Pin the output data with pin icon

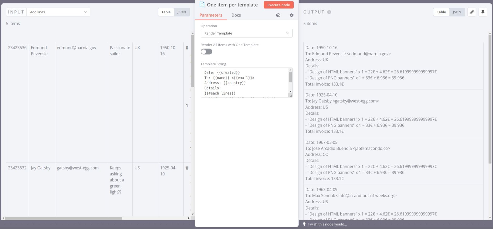pos(483,12)
